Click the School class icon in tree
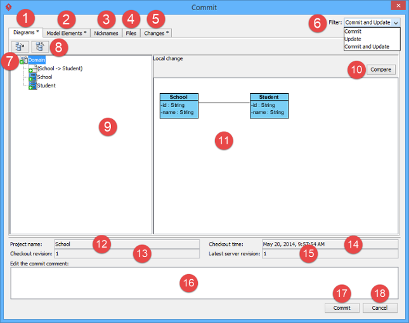409x323 pixels. point(33,77)
